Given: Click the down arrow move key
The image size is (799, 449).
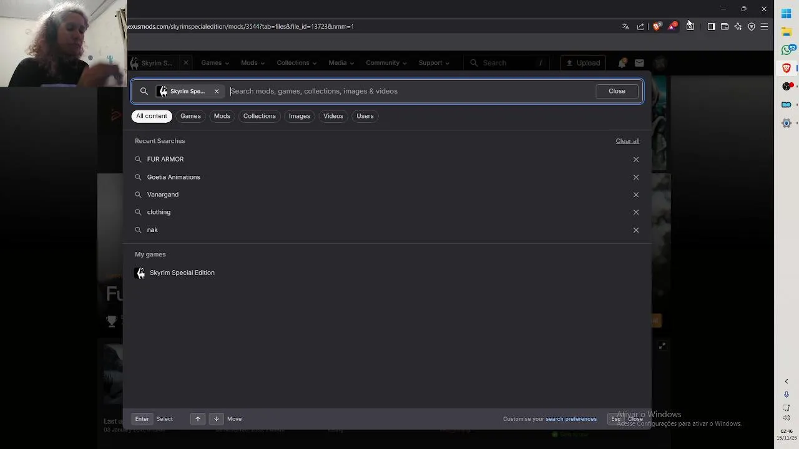Looking at the screenshot, I should pos(217,419).
